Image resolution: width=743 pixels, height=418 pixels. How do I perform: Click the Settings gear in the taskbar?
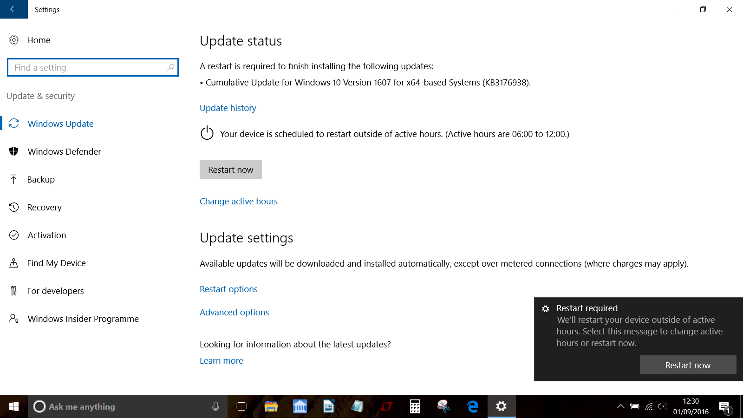(502, 406)
